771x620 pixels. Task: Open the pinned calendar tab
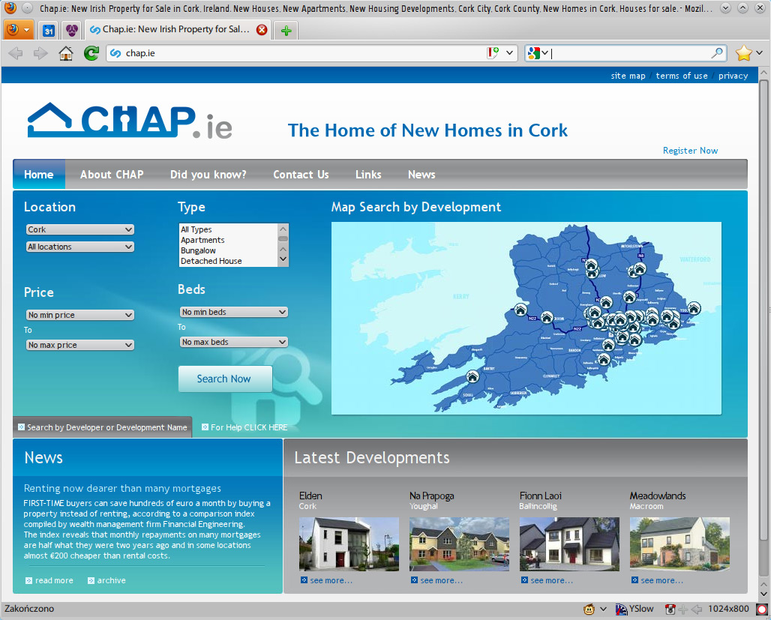[49, 31]
